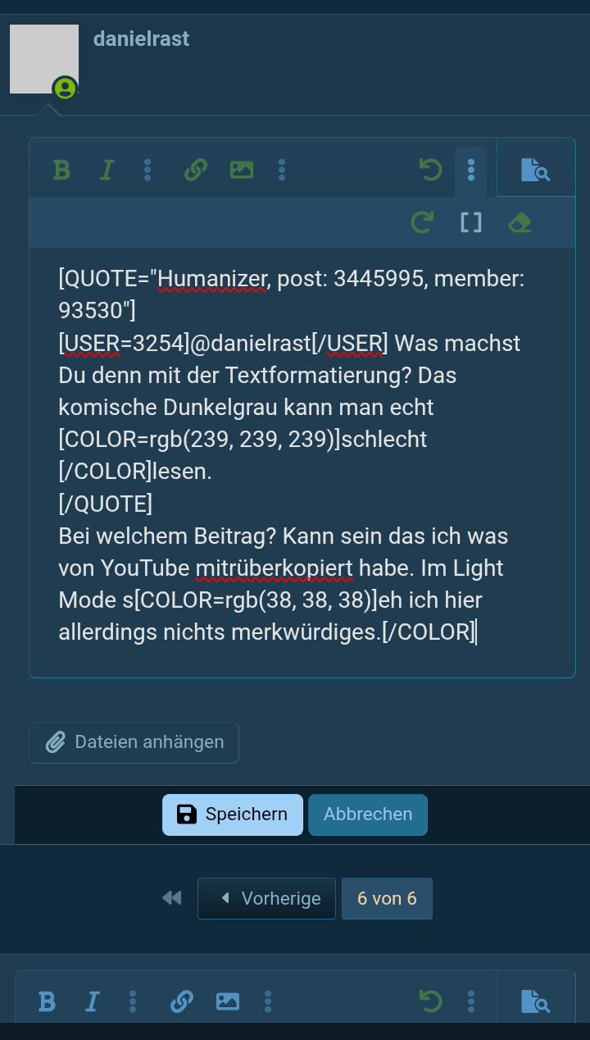Go to Vorherige page

pyautogui.click(x=266, y=898)
